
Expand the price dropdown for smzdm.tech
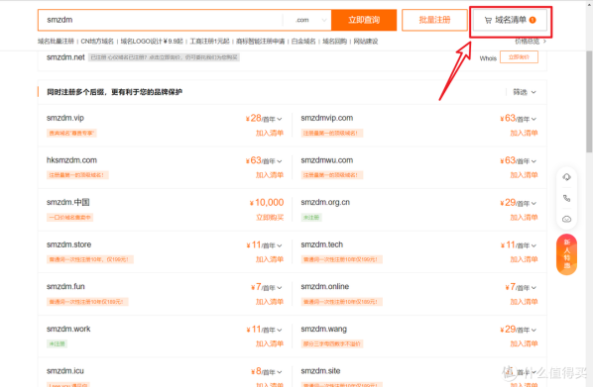pos(534,245)
